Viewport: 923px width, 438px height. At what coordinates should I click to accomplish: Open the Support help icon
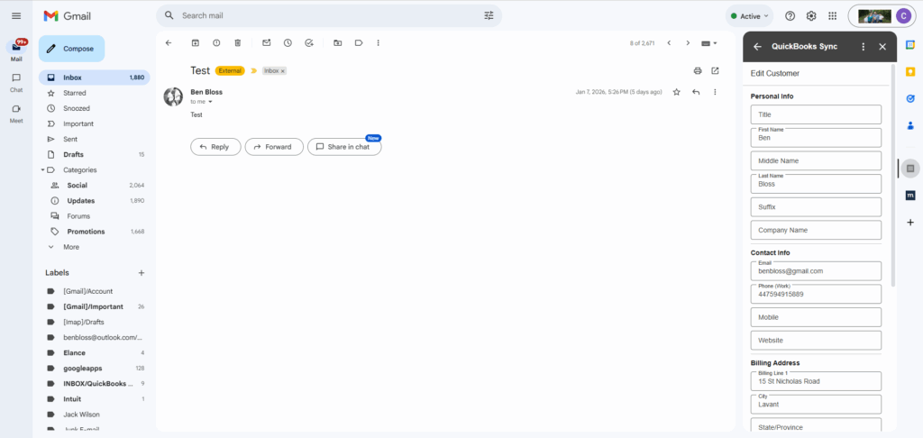[790, 16]
